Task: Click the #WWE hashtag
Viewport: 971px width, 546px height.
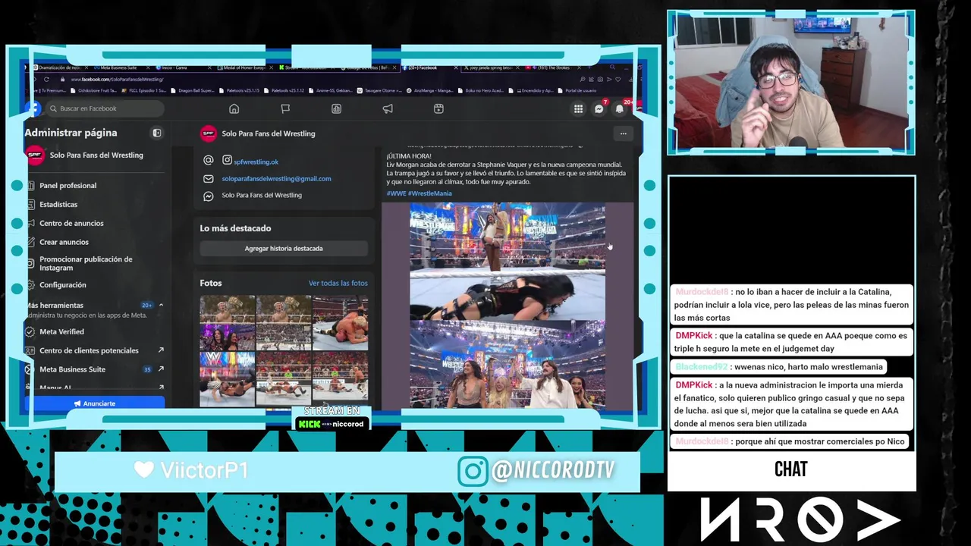Action: tap(396, 193)
